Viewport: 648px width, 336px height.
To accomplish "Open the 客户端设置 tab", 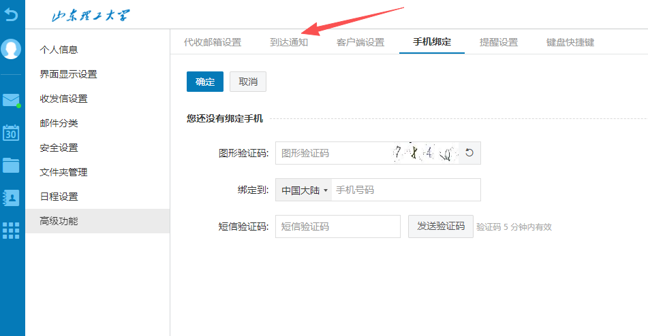I will [360, 42].
